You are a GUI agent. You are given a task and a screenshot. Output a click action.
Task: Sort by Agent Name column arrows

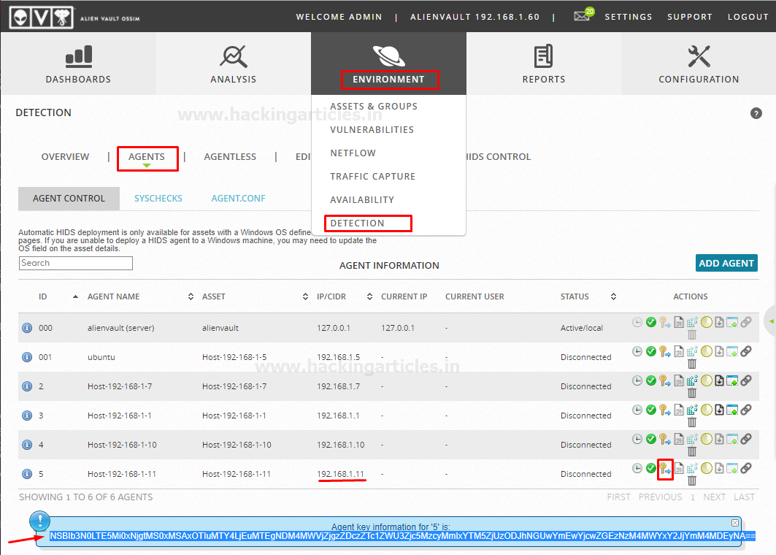point(191,296)
